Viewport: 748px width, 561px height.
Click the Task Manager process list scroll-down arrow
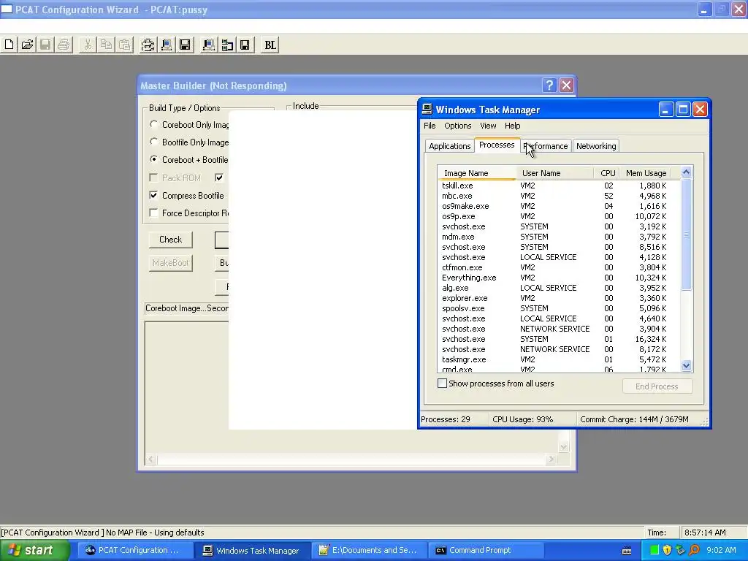pos(687,366)
